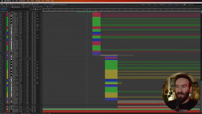Enable the Snapping checkbox

tap(61, 4)
